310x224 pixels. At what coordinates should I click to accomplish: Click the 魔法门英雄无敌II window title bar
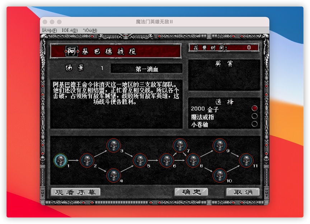coord(154,22)
